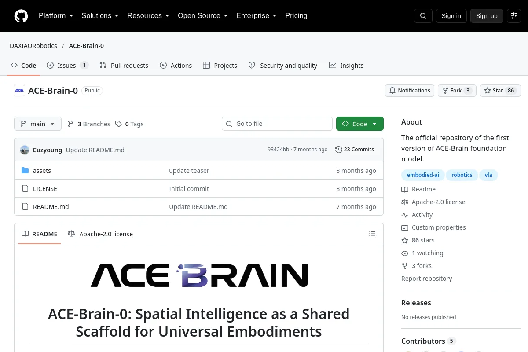Open commit hash 93424bb
This screenshot has width=528, height=352.
pos(279,150)
